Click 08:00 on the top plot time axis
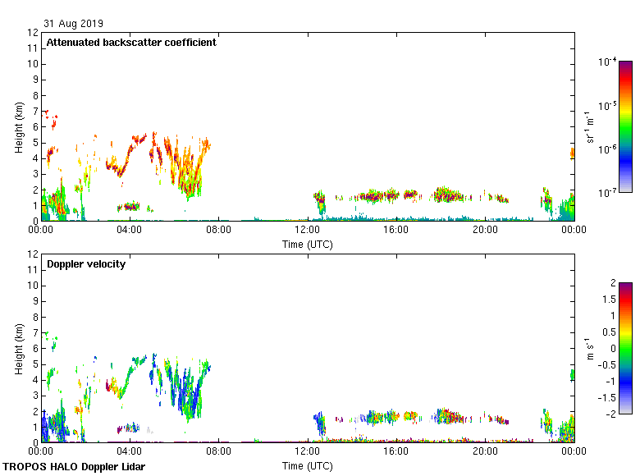 pos(218,231)
